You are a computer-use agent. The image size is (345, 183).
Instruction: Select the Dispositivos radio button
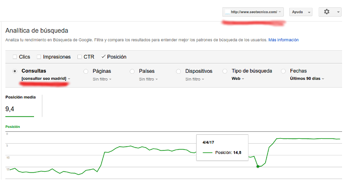click(x=178, y=71)
